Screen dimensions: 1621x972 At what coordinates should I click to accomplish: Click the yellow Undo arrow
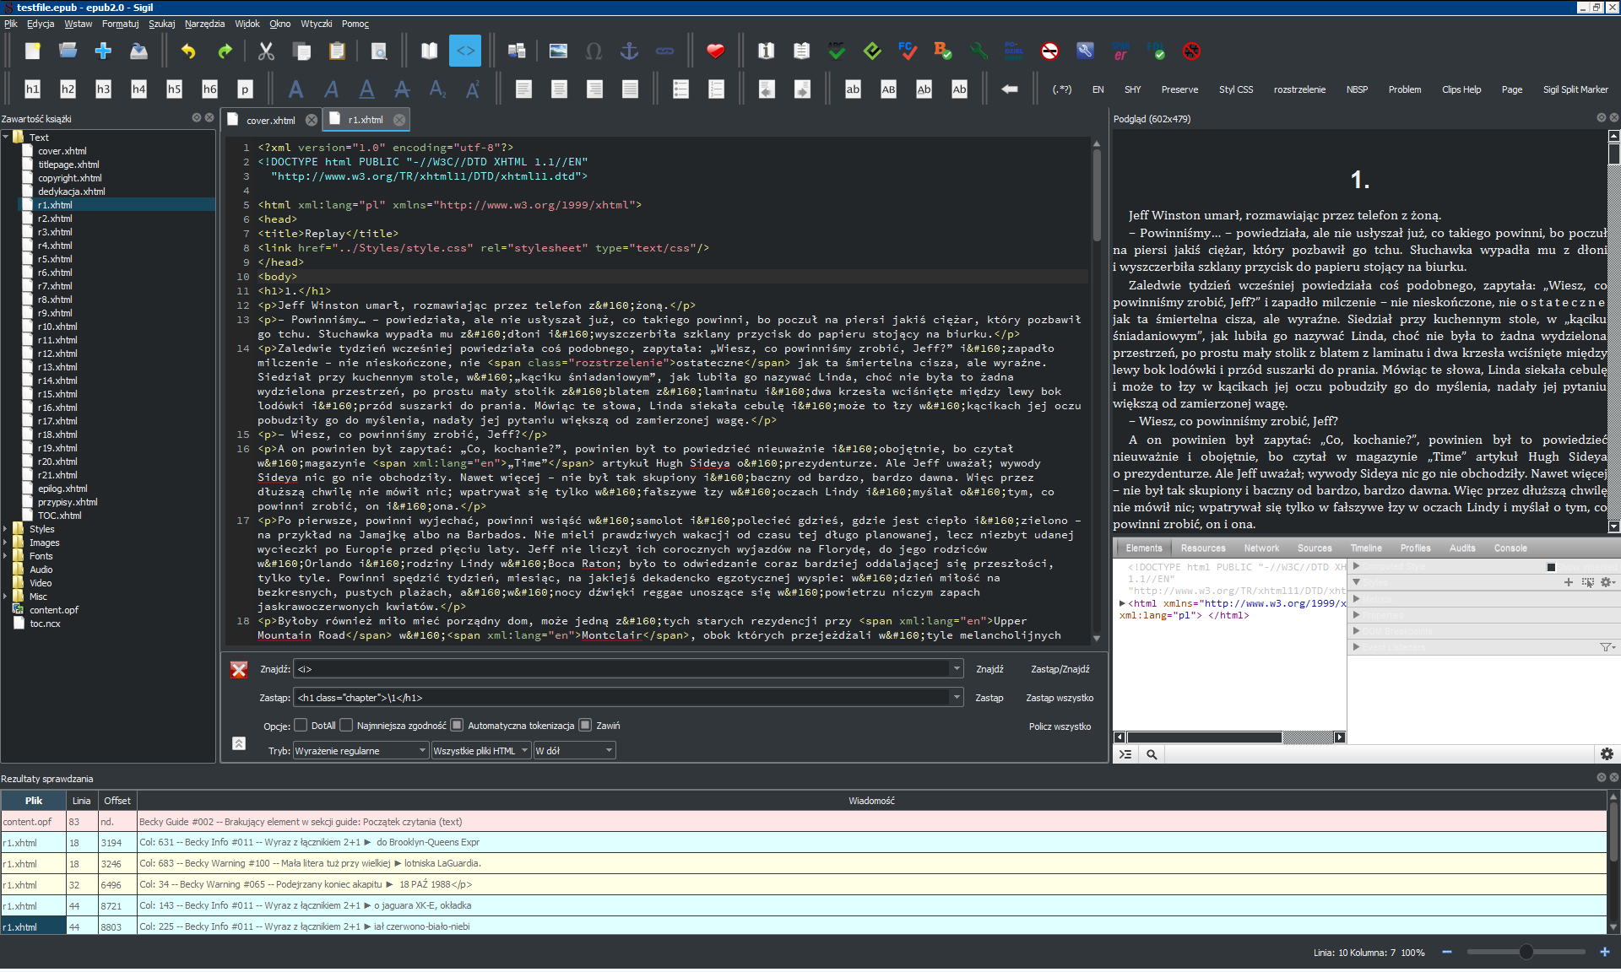[x=188, y=51]
